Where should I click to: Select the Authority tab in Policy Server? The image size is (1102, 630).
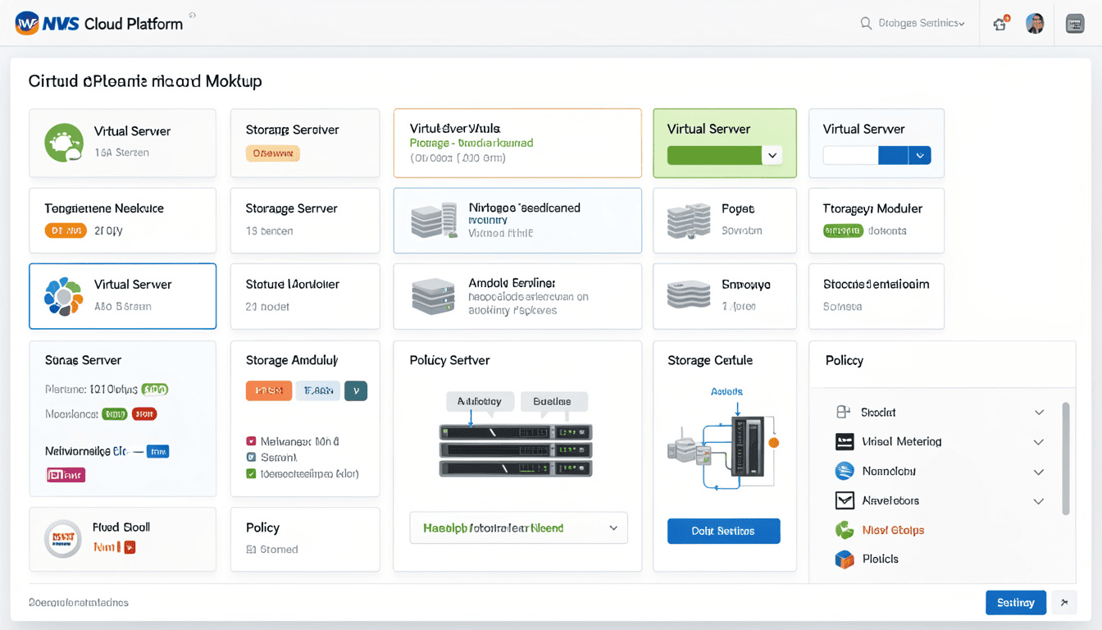[480, 401]
